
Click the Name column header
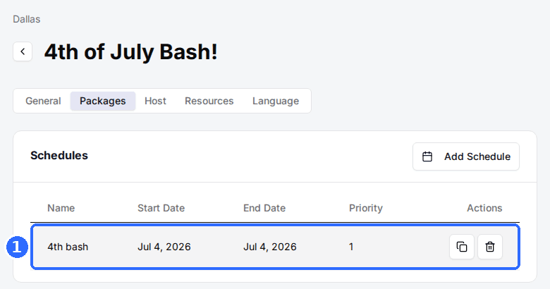61,208
